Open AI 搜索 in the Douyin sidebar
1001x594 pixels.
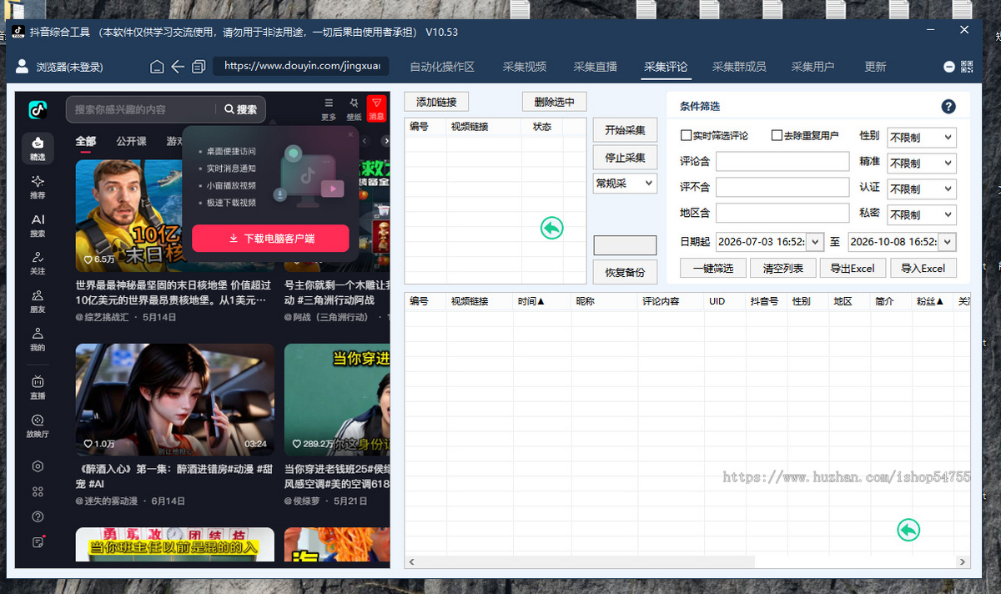pyautogui.click(x=38, y=225)
